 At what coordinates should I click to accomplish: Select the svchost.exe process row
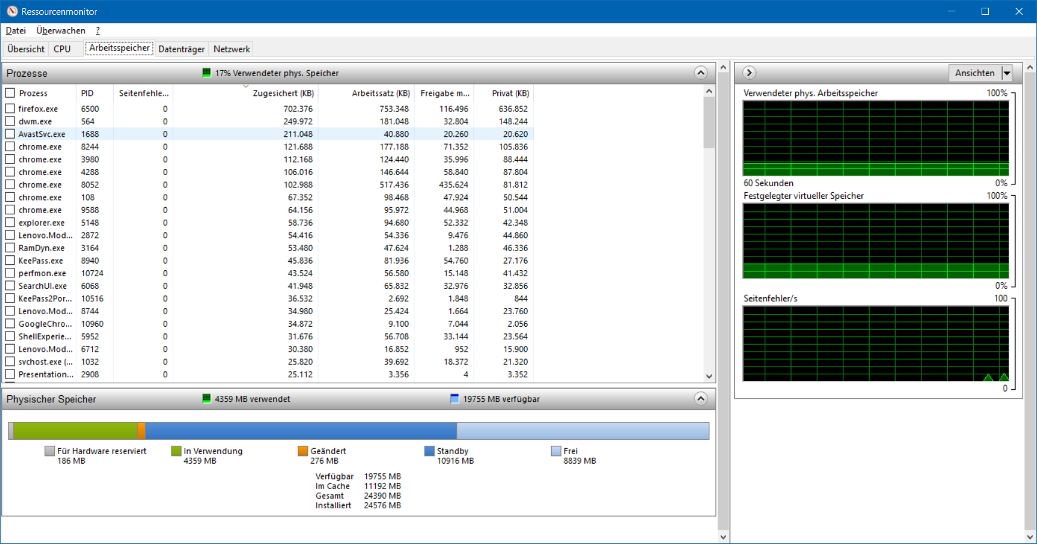pyautogui.click(x=267, y=361)
